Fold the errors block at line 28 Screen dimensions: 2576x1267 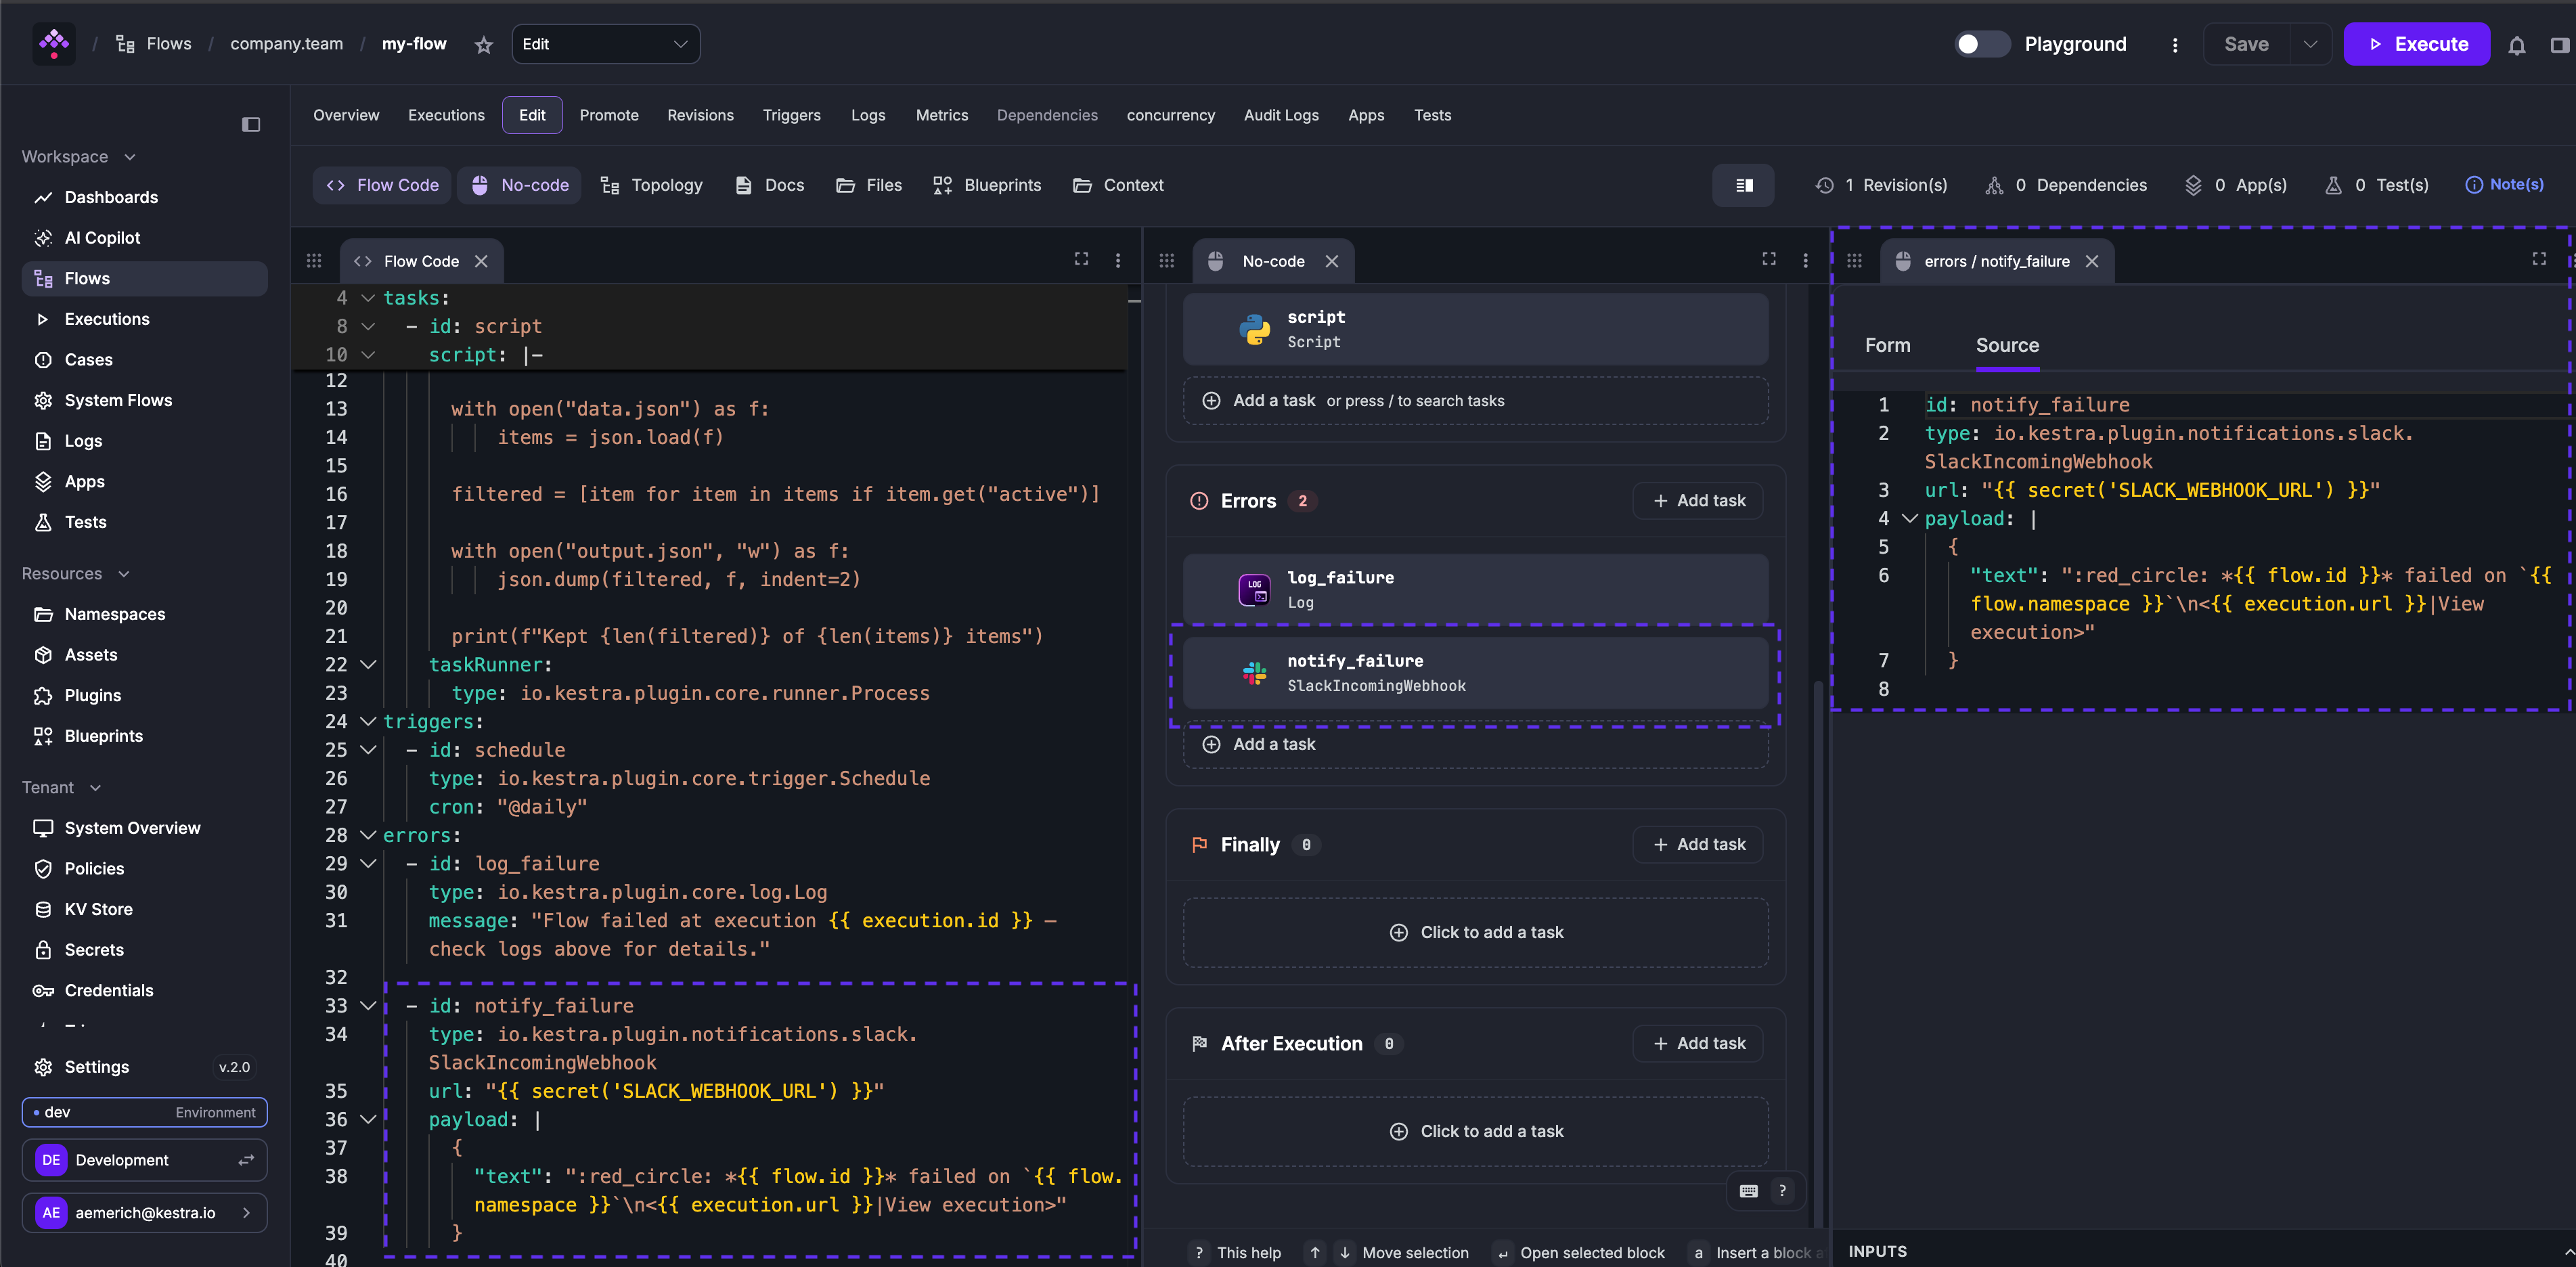(x=368, y=835)
